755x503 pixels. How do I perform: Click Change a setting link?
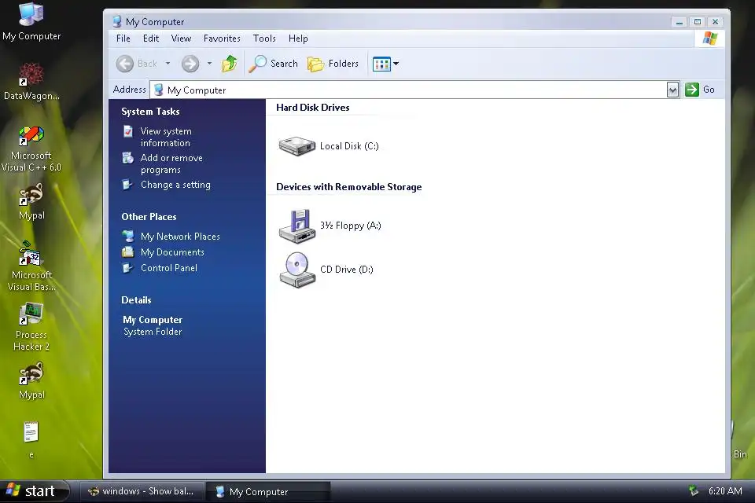coord(175,185)
